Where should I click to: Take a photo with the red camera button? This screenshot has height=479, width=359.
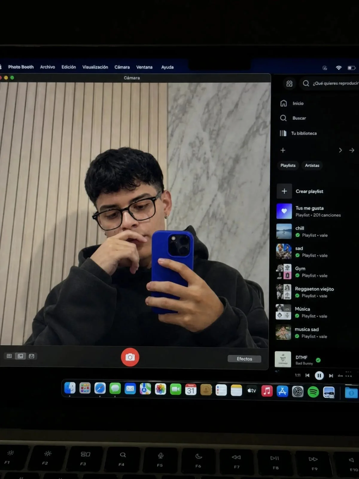pos(130,357)
